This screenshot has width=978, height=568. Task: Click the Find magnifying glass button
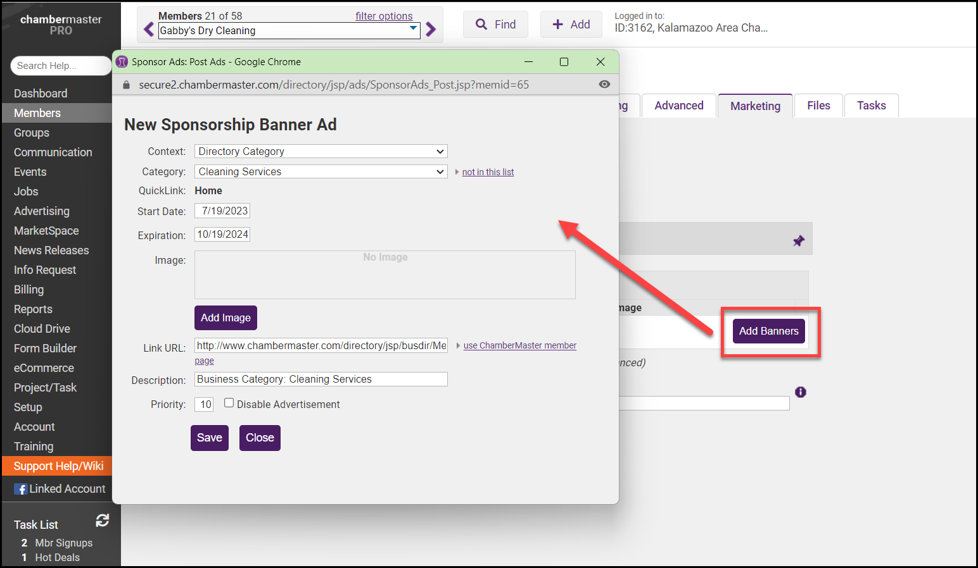(495, 25)
